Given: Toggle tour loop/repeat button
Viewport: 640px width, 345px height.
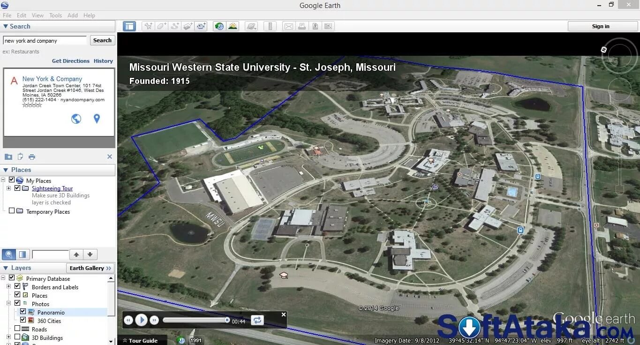Looking at the screenshot, I should point(257,320).
